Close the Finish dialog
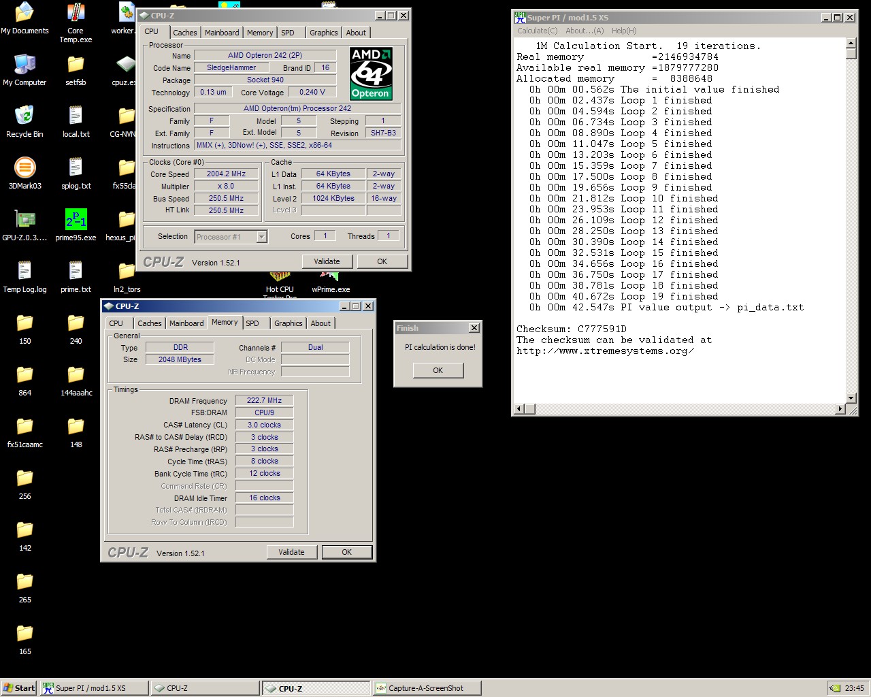Screen dimensions: 871x697 (x=474, y=328)
